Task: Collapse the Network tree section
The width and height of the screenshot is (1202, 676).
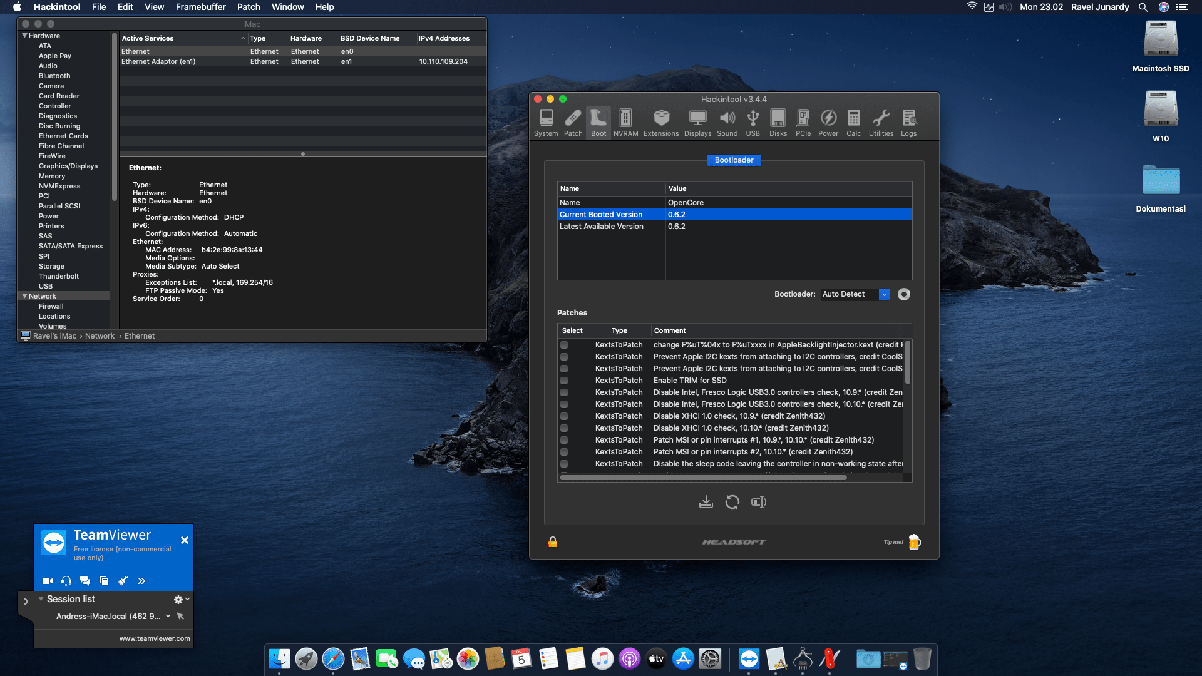Action: pos(24,296)
